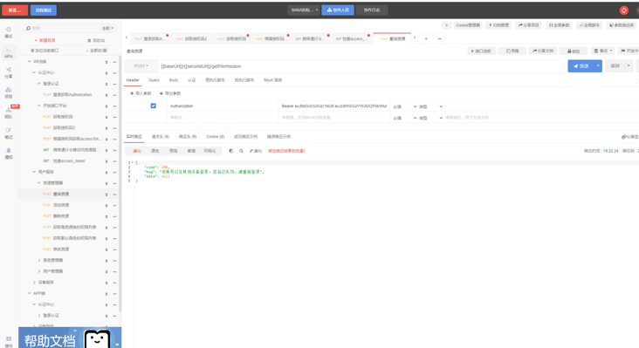Select the 检查access_token GET request
639x348 pixels.
click(68, 161)
